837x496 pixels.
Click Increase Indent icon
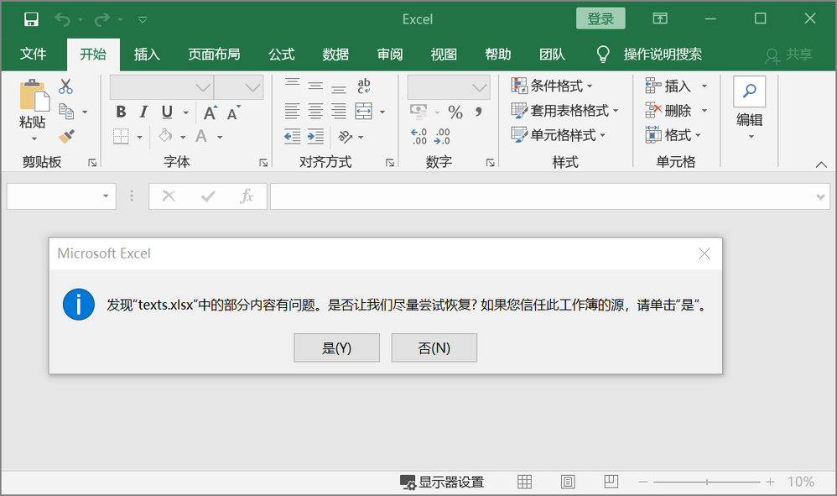(x=315, y=137)
